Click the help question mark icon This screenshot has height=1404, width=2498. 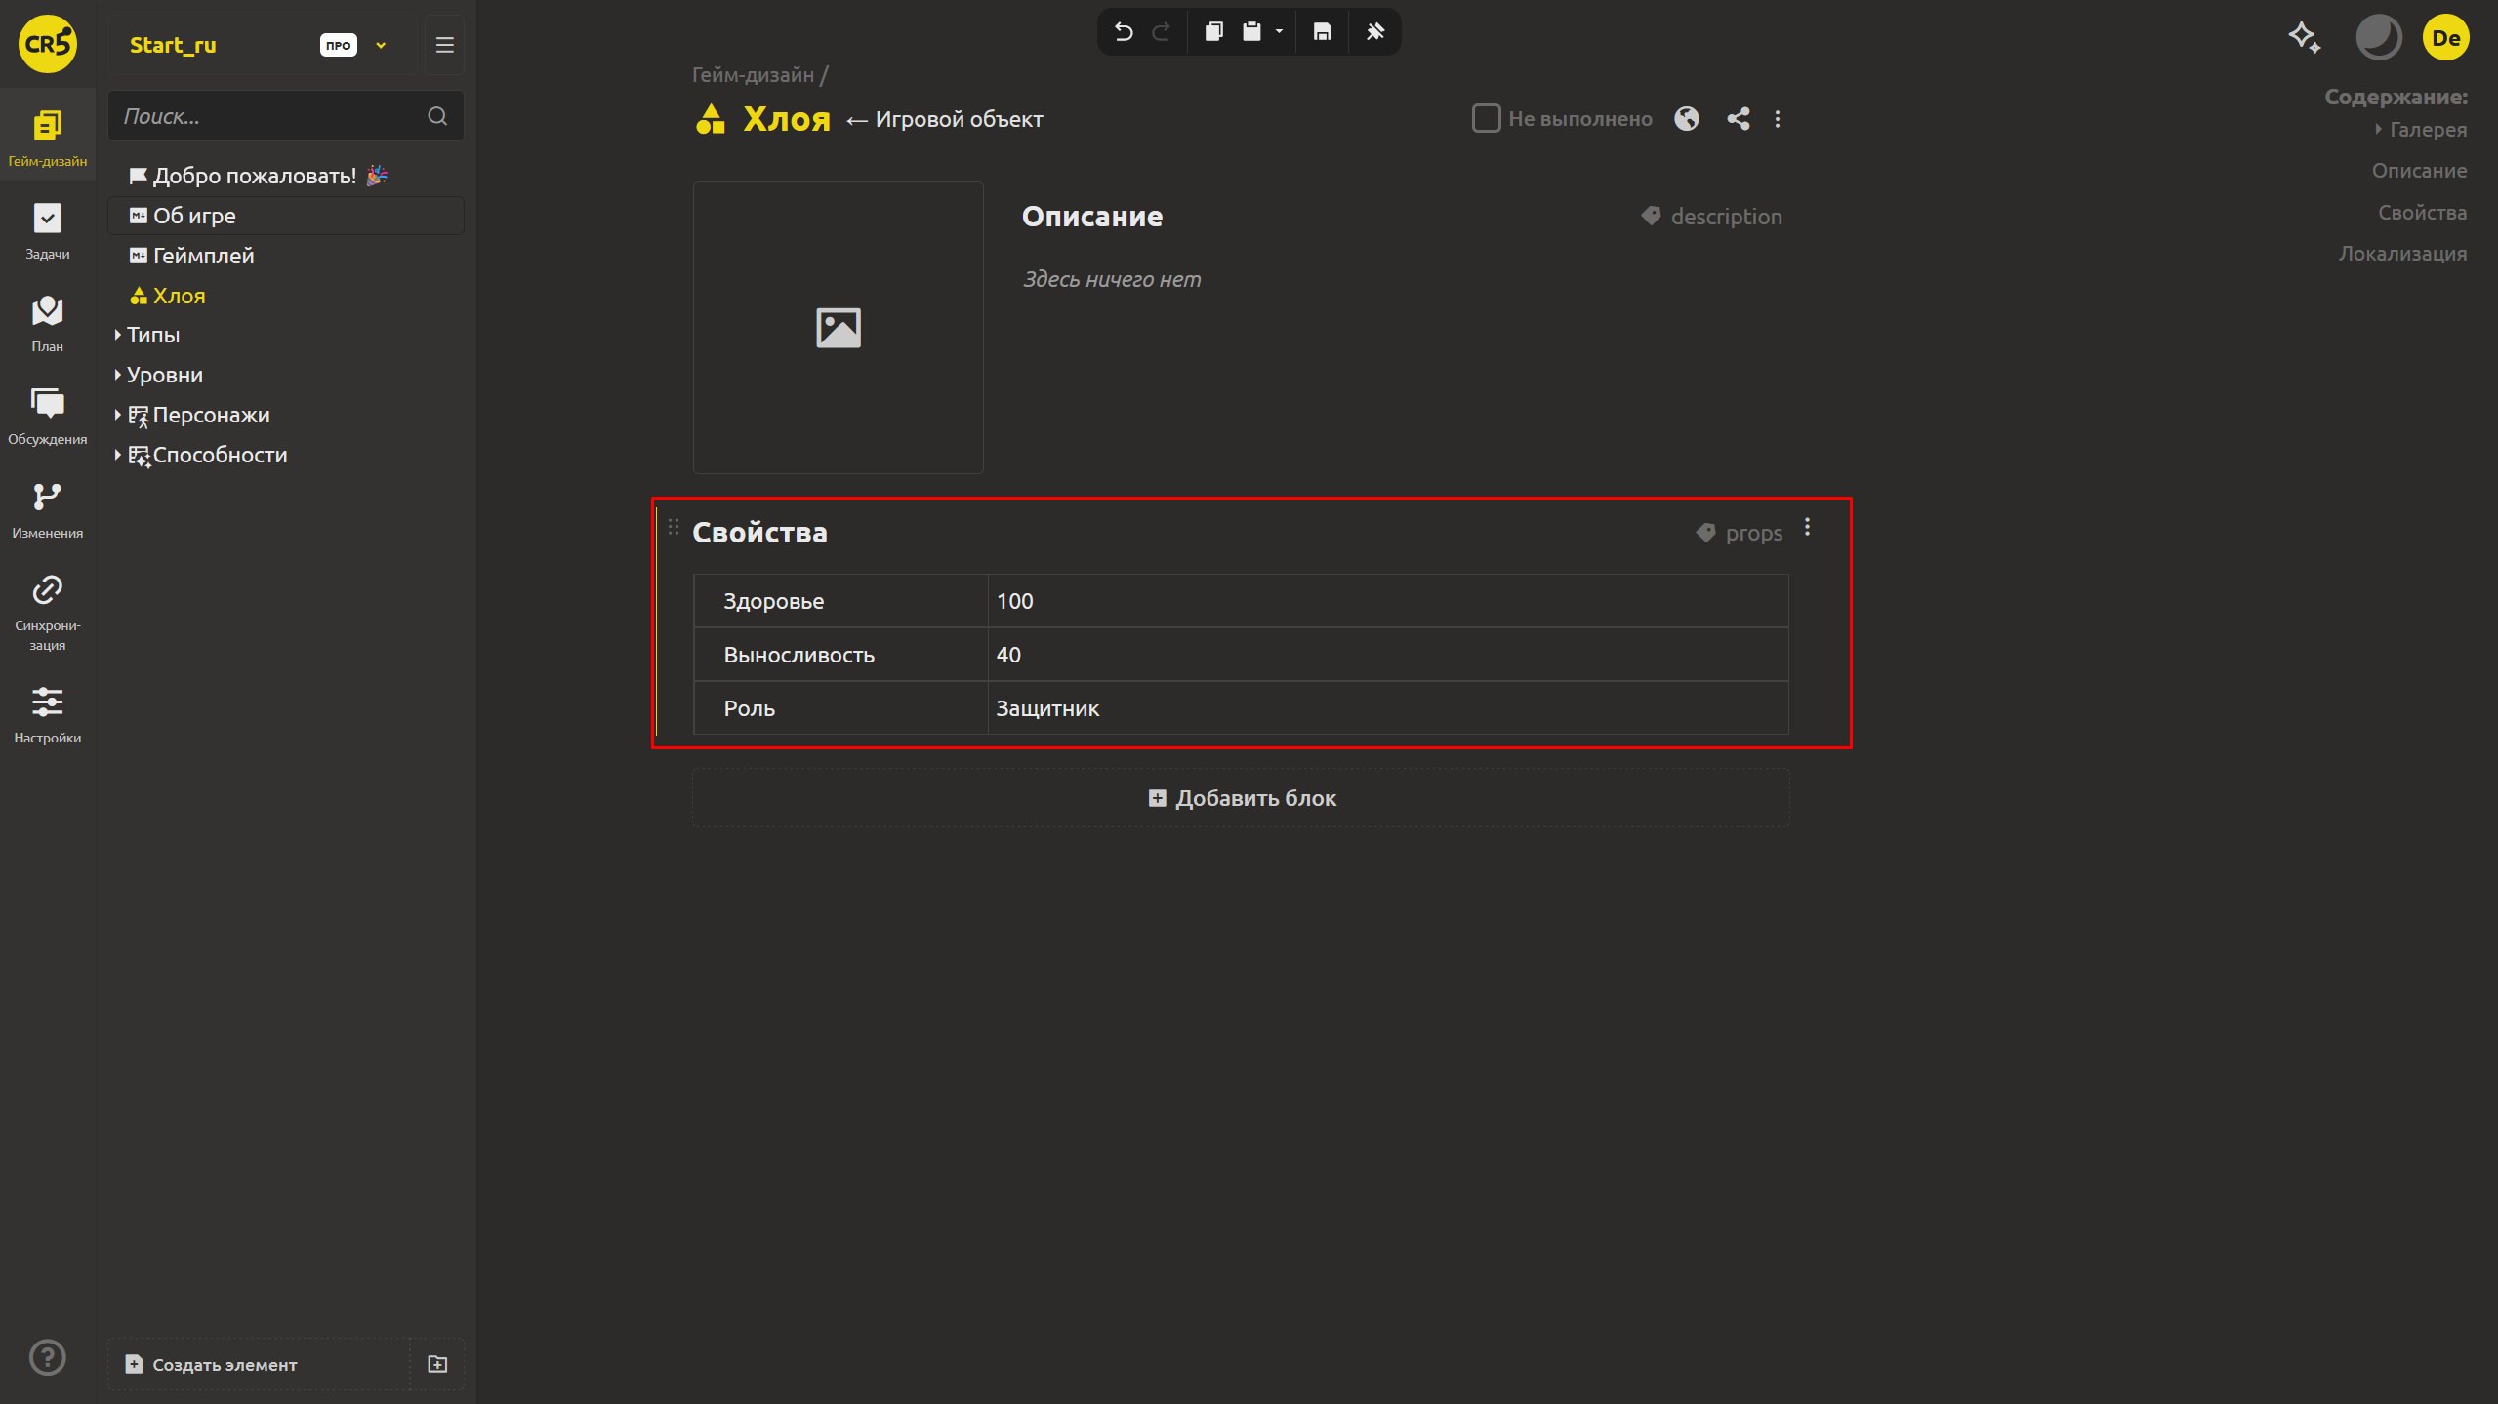click(47, 1357)
